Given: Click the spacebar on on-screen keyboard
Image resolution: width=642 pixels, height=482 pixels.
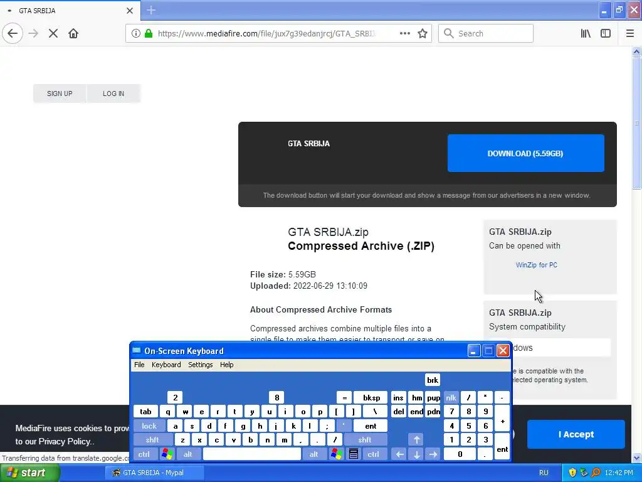Looking at the screenshot, I should [x=252, y=454].
